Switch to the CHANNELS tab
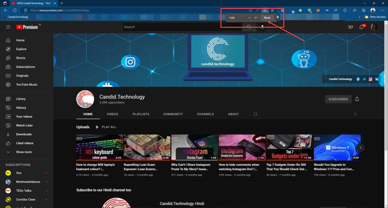 [x=205, y=114]
